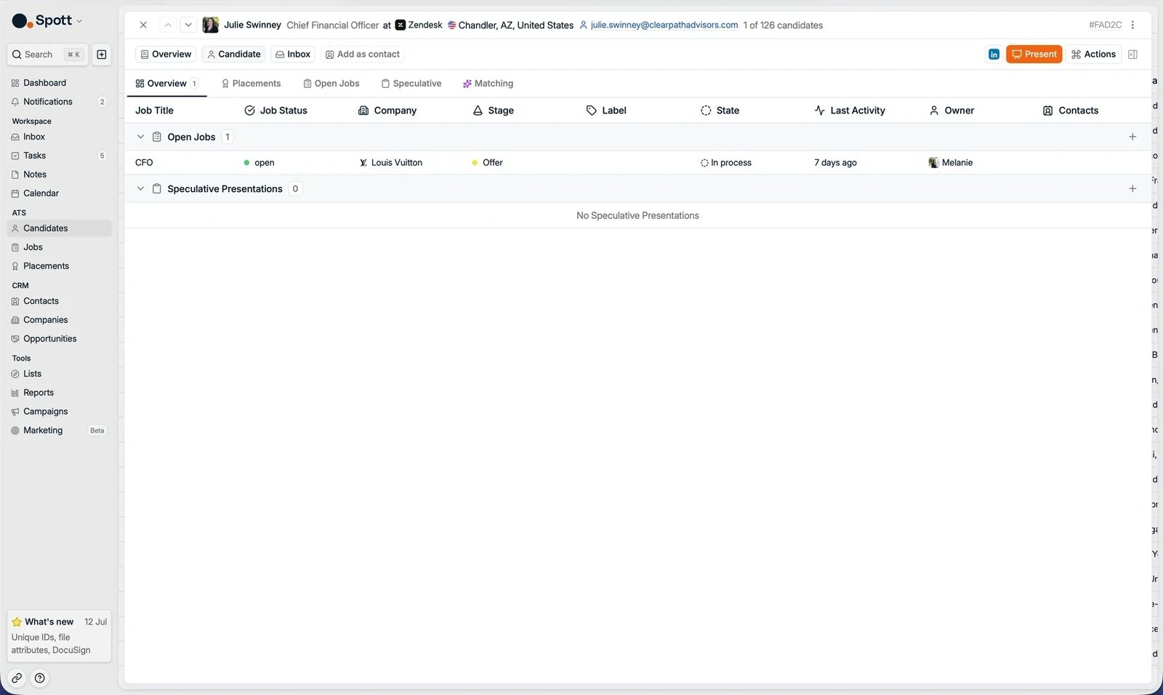The image size is (1163, 695).
Task: Go to previous candidate with up chevron
Action: pos(168,25)
